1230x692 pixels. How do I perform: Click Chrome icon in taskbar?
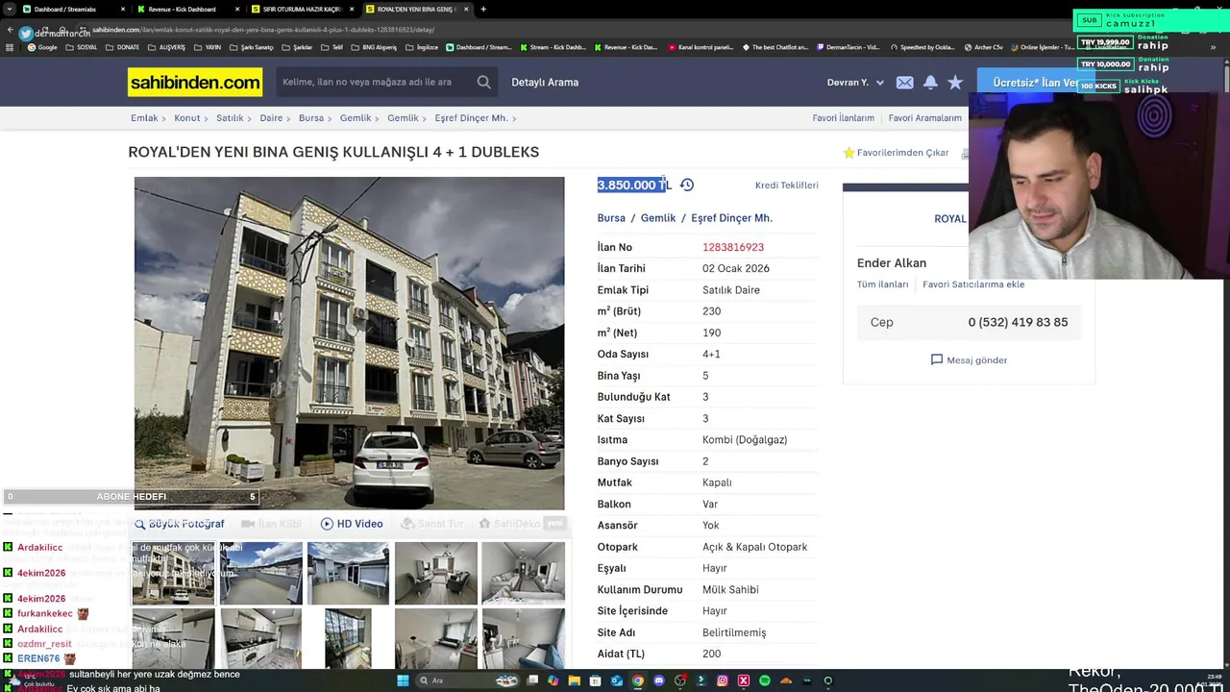click(637, 680)
